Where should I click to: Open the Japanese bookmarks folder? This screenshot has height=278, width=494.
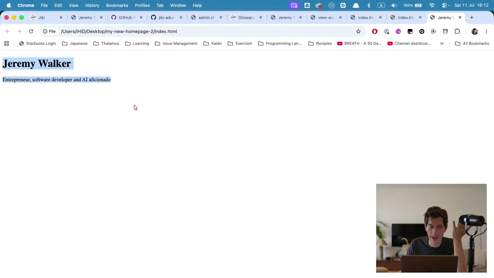tap(75, 44)
